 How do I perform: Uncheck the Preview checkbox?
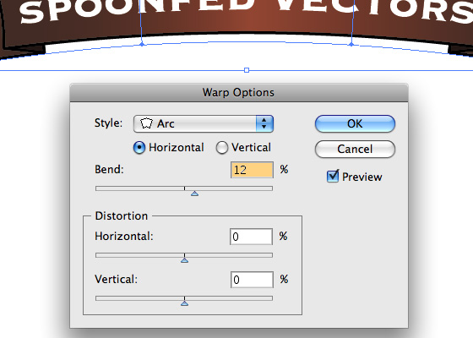click(333, 177)
